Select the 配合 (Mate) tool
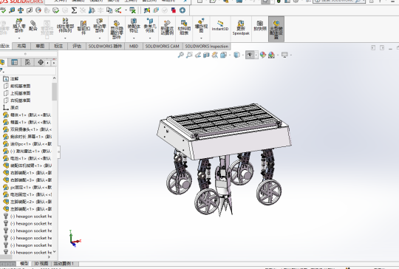Screen dimensions: 399x269 click(33, 25)
